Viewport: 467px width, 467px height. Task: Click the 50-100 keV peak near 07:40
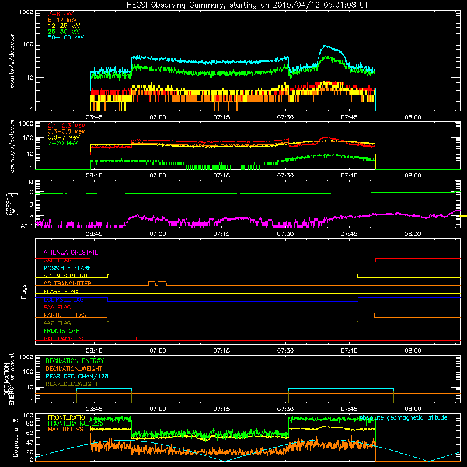click(x=325, y=46)
